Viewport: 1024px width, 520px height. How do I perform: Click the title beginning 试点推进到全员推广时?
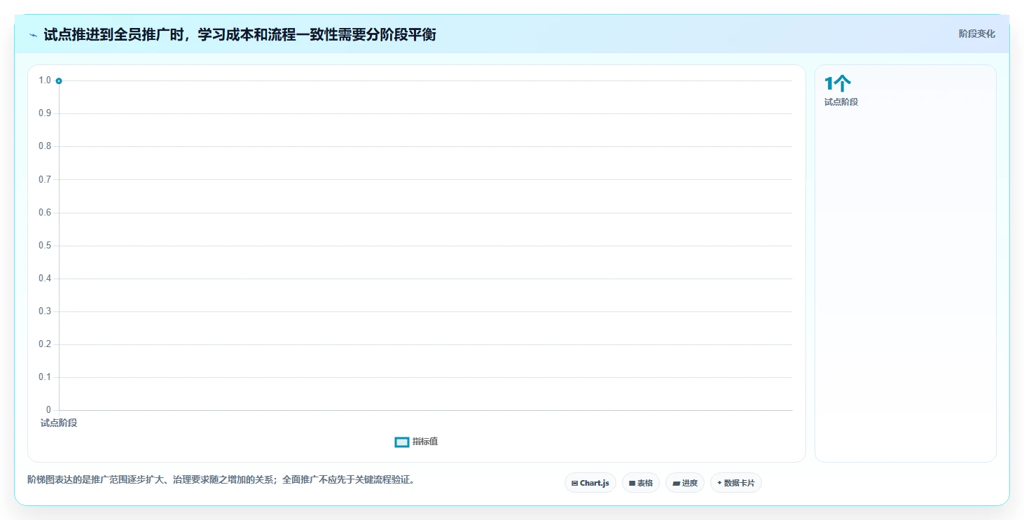coord(240,34)
